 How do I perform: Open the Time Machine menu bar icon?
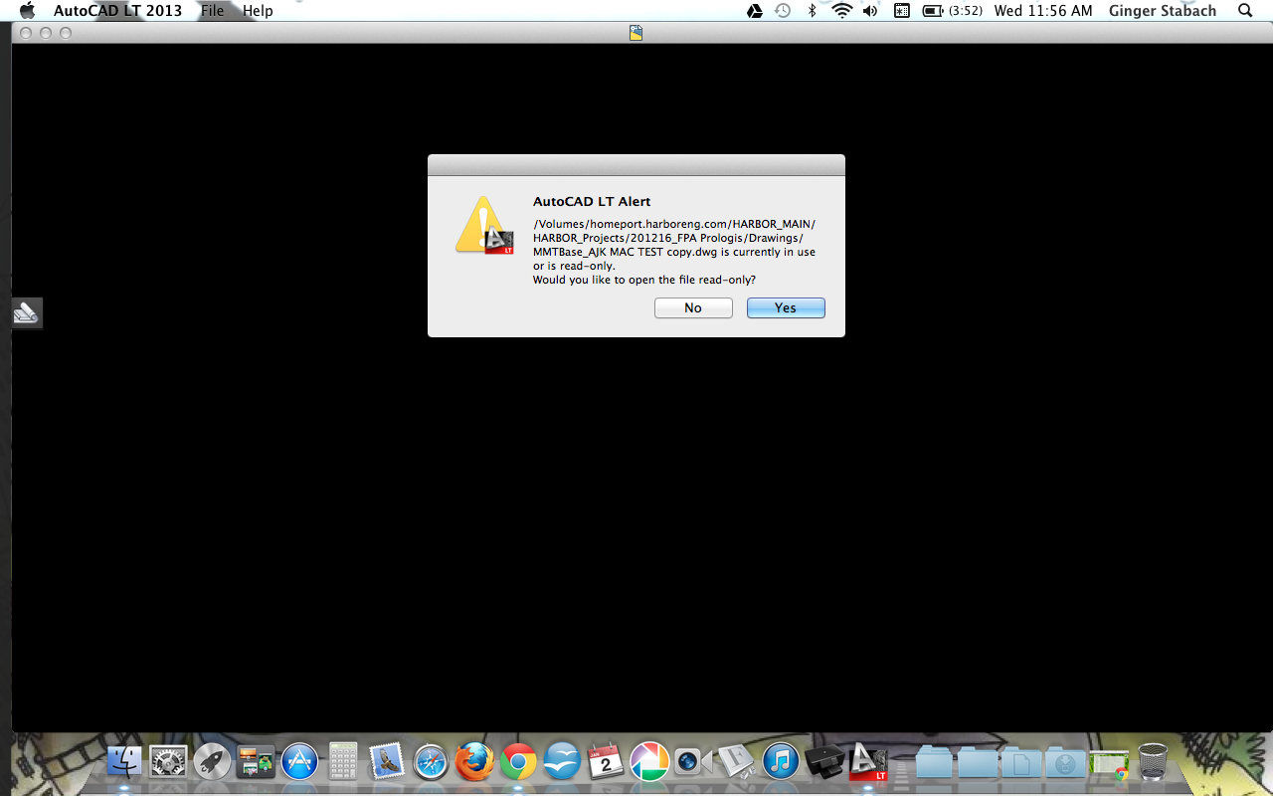click(783, 11)
